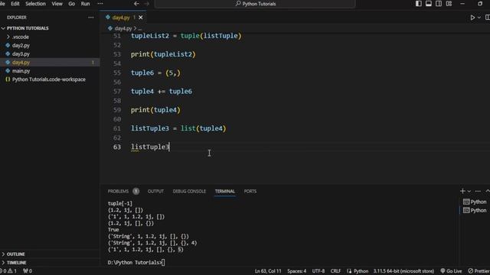The image size is (490, 275).
Task: Open Python Tutorials.code-workspace file
Action: (50, 79)
